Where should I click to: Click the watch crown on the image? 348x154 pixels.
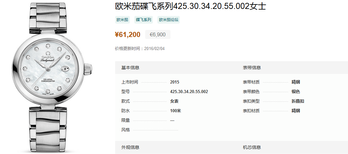88,69
